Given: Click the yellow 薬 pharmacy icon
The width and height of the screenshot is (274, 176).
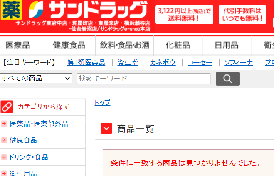Looking at the screenshot, I should click(11, 10).
